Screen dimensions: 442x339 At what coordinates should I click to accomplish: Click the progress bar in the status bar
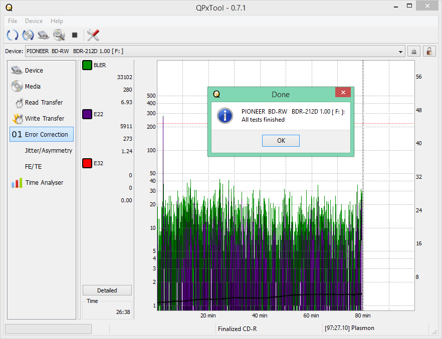(48, 329)
